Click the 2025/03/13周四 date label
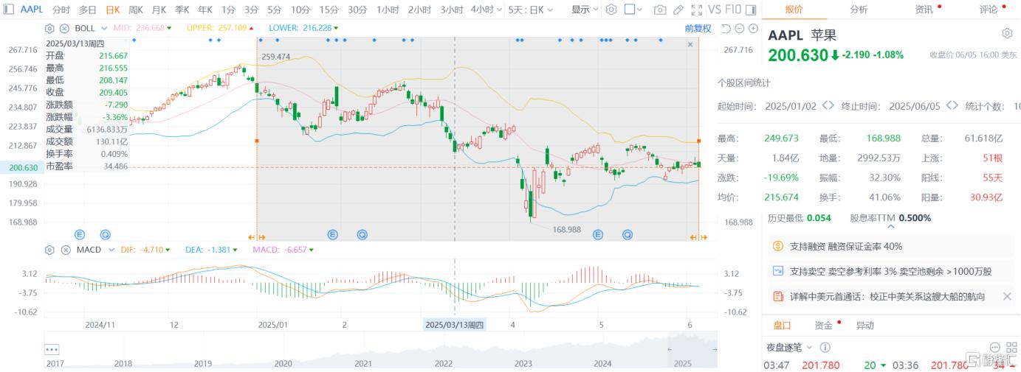Screen dimensions: 1021x372 455,325
